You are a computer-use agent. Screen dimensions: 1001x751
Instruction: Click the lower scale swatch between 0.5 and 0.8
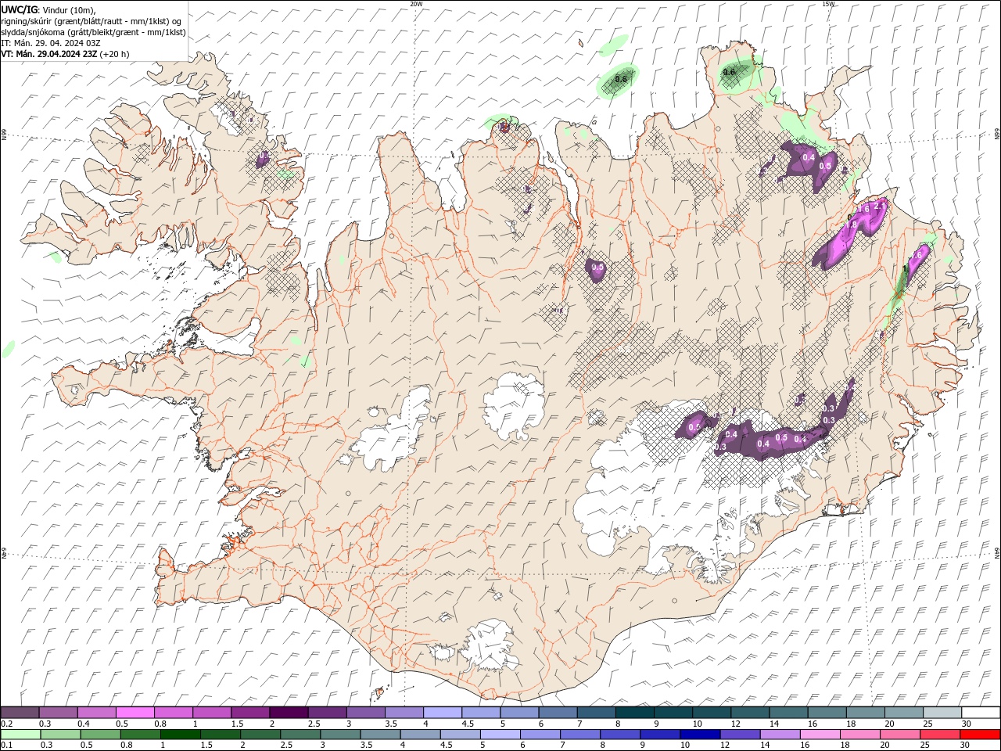point(101,735)
